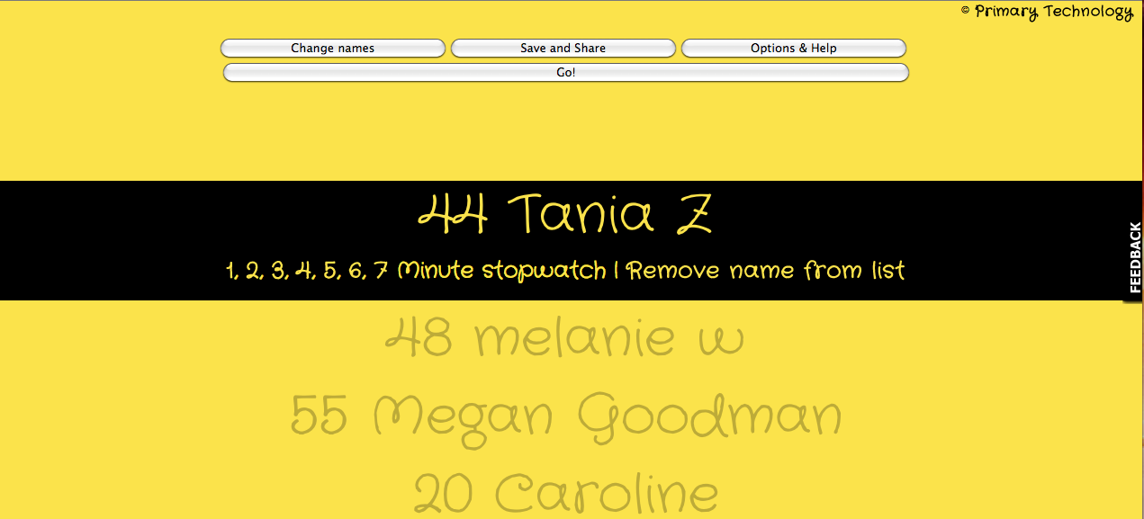Open the vertical FEEDBACK side tab
Image resolution: width=1144 pixels, height=519 pixels.
click(1134, 258)
